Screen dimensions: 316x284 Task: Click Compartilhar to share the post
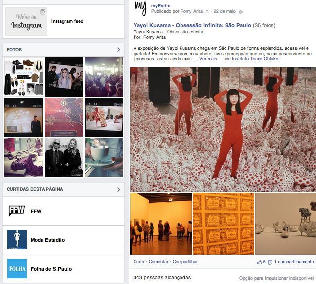(x=185, y=262)
